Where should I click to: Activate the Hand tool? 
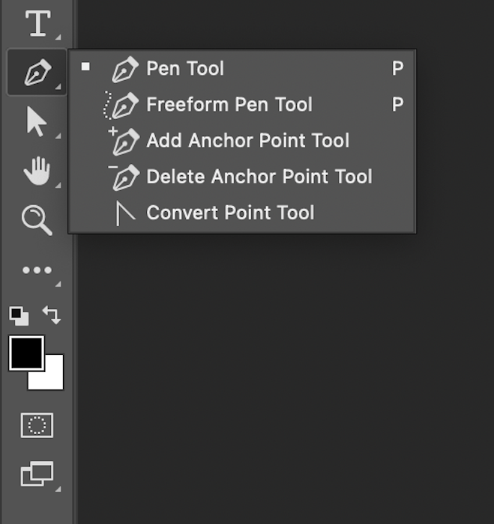click(x=36, y=171)
